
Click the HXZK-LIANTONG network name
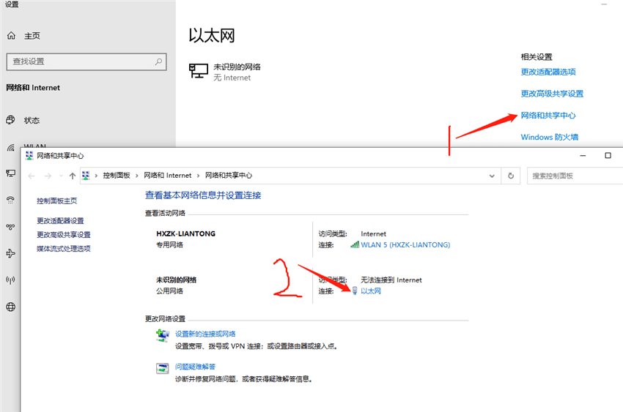185,233
